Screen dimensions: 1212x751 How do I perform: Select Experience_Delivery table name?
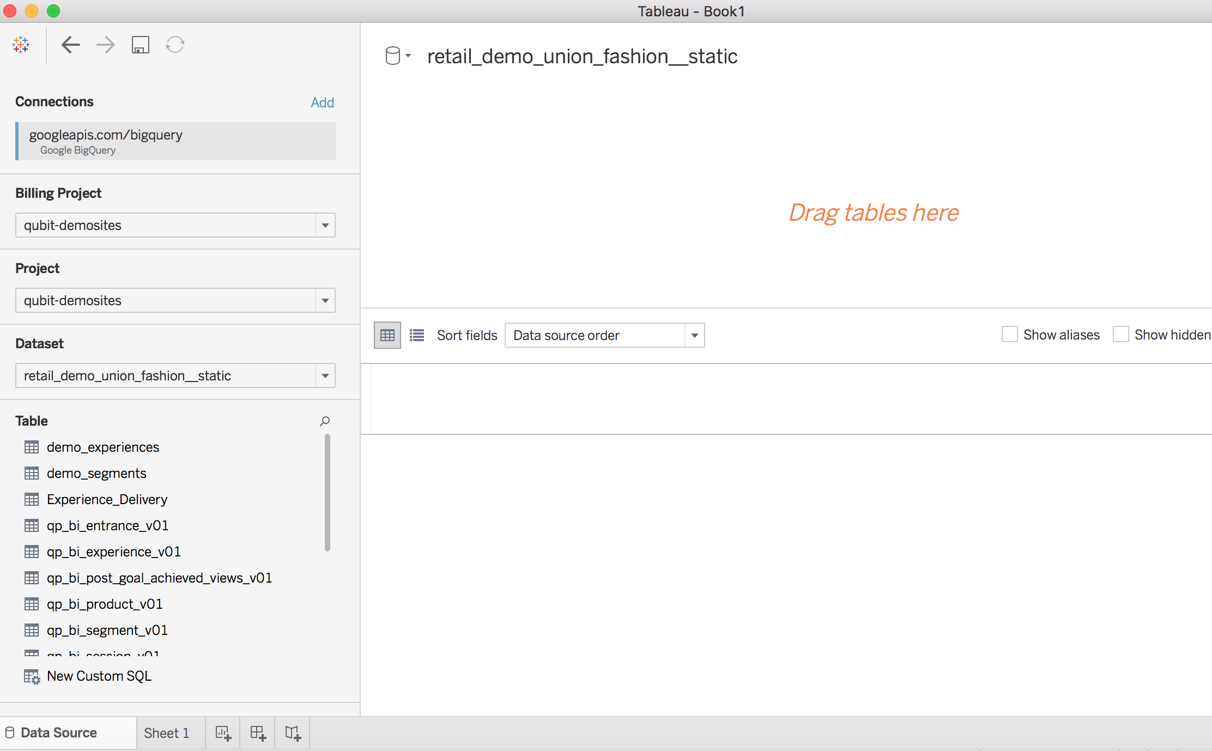(x=107, y=499)
